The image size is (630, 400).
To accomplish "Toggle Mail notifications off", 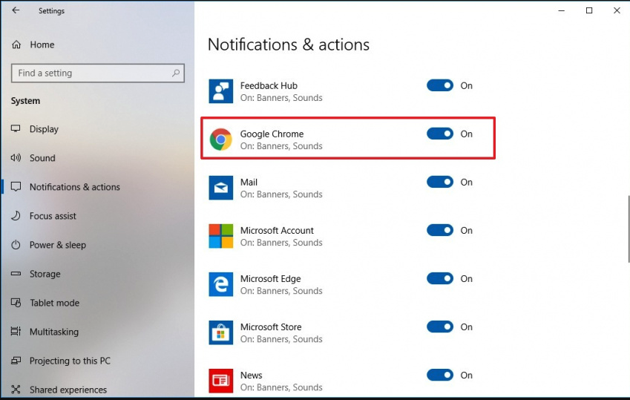I will point(440,182).
